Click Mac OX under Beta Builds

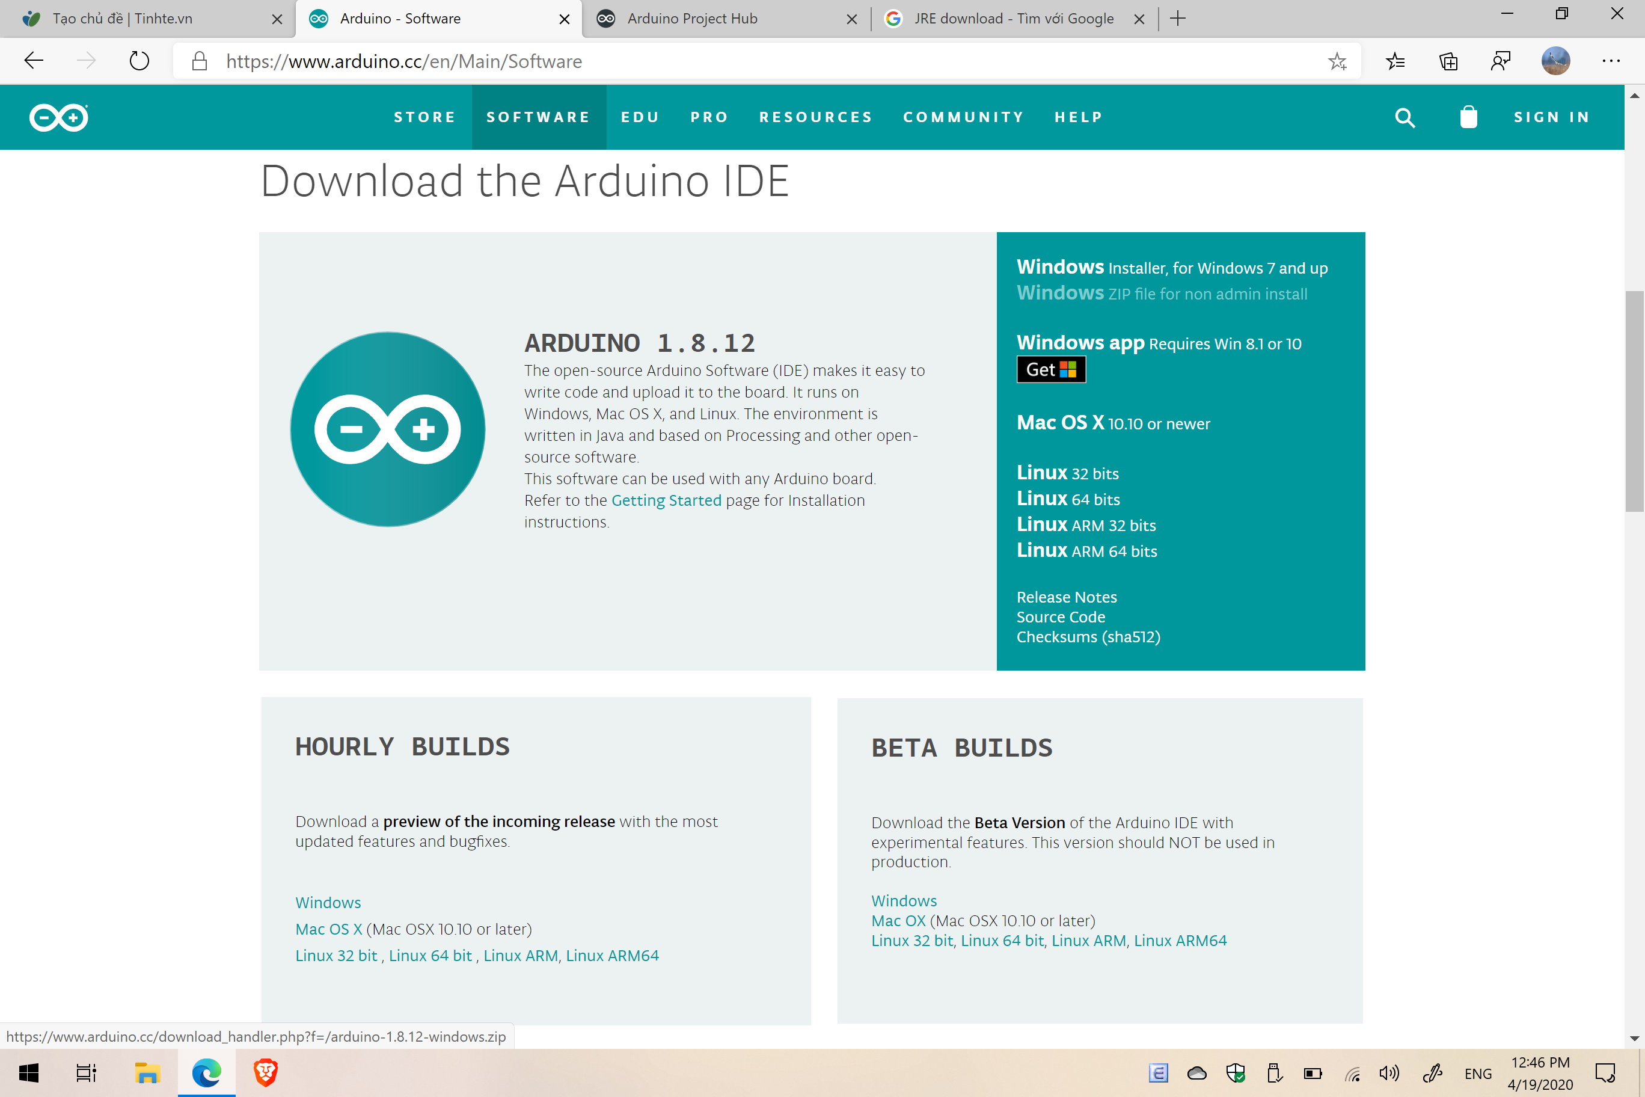(898, 921)
